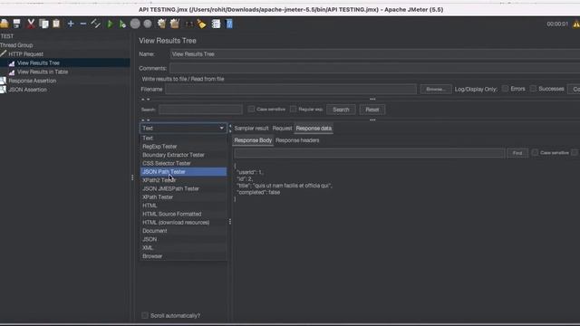The width and height of the screenshot is (580, 326).
Task: Cut the selected element with the scissors icon
Action: click(x=31, y=24)
